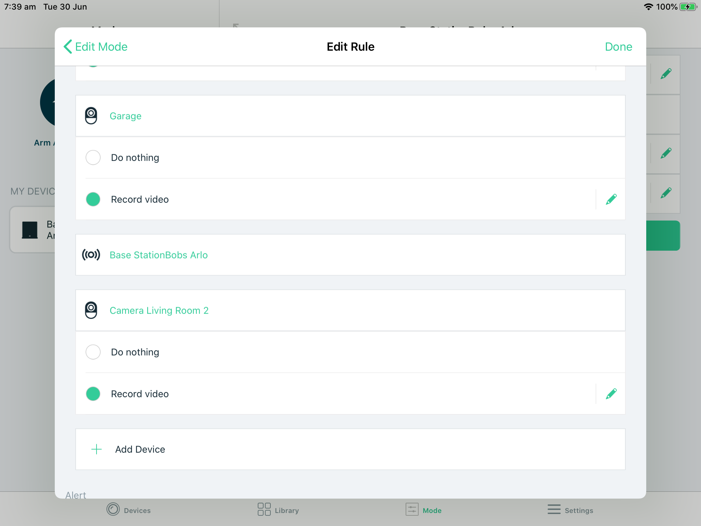Click the edit pencil icon for Garage Record video

pos(611,199)
